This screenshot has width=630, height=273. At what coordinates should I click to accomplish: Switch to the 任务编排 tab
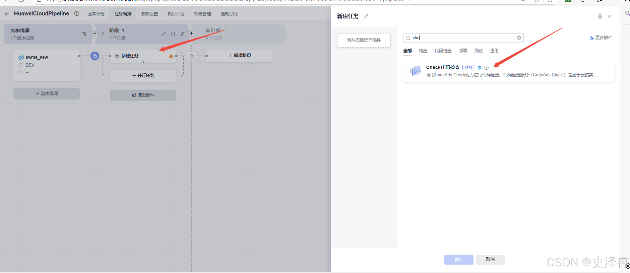[x=123, y=14]
